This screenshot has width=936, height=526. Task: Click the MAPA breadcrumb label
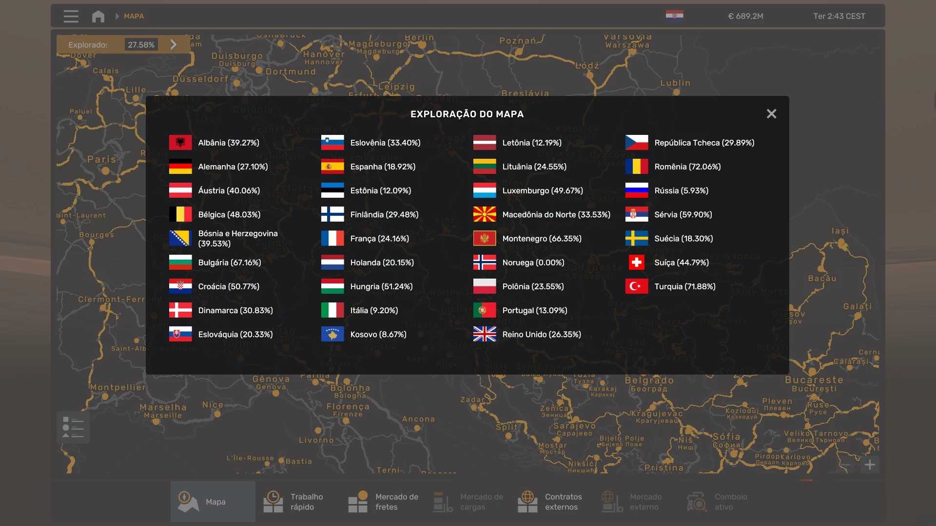134,16
